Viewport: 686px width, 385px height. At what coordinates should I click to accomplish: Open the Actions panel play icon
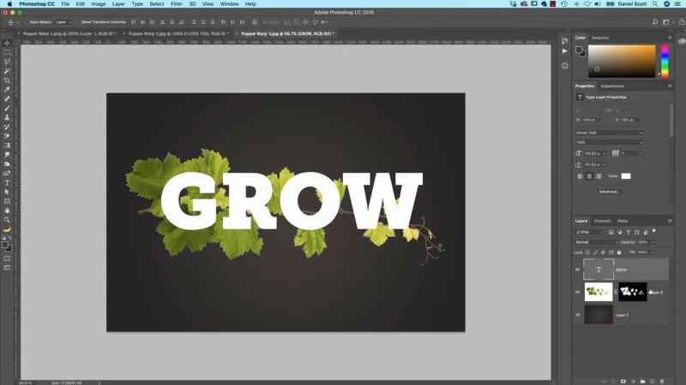coord(565,51)
